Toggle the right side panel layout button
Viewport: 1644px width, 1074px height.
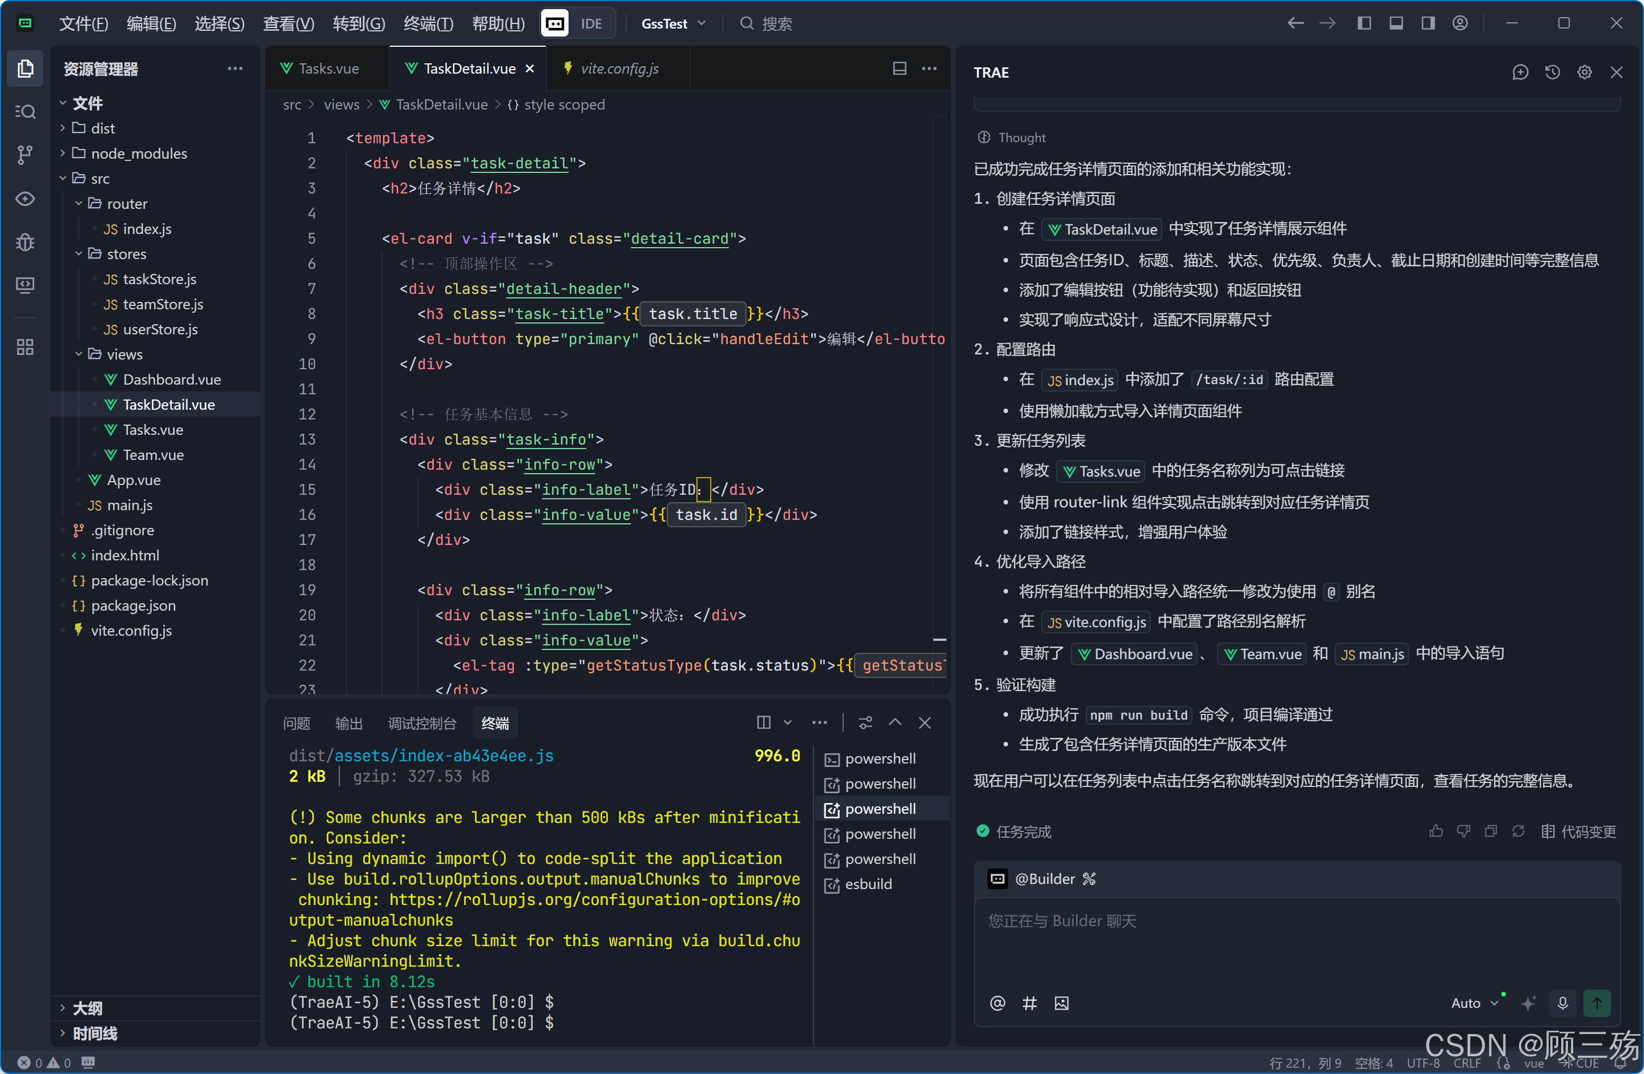pyautogui.click(x=1428, y=23)
